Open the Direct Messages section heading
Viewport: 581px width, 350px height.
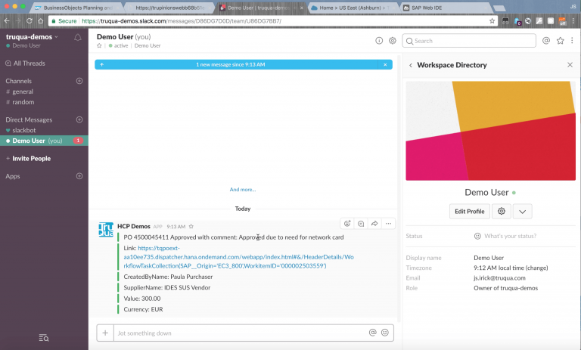[x=29, y=119]
